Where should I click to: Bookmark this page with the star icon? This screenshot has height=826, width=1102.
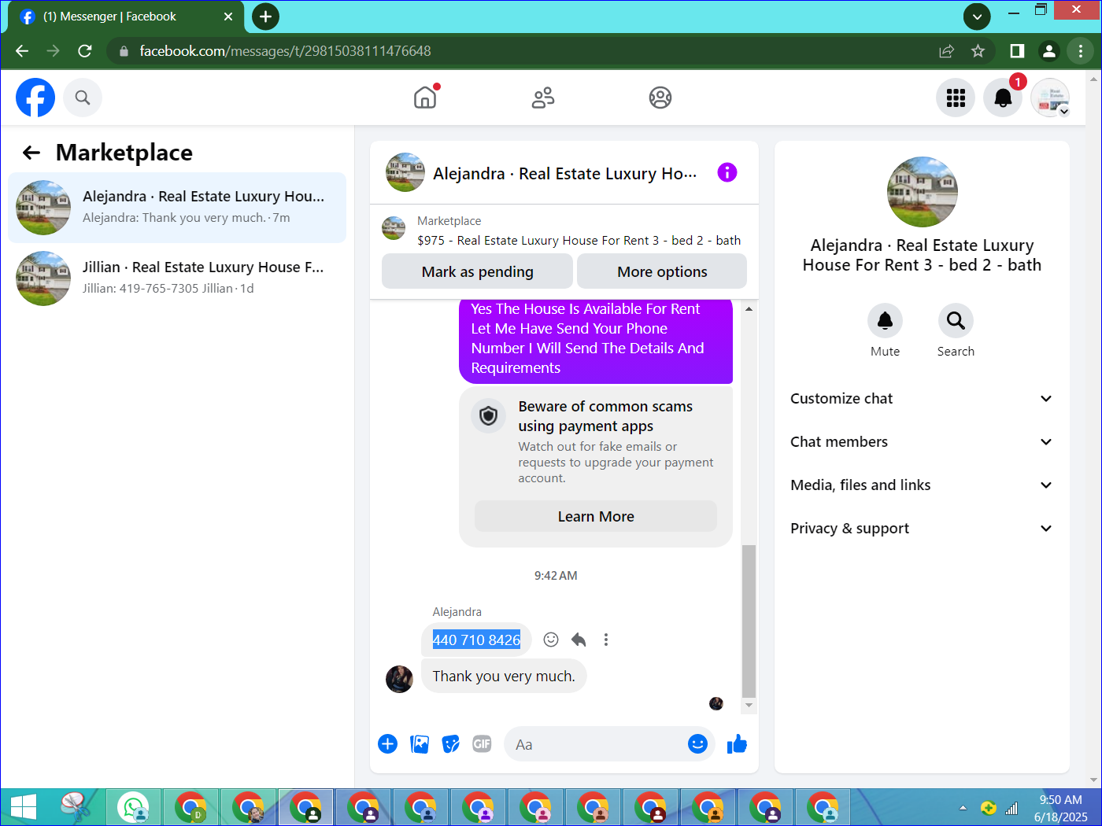tap(978, 51)
